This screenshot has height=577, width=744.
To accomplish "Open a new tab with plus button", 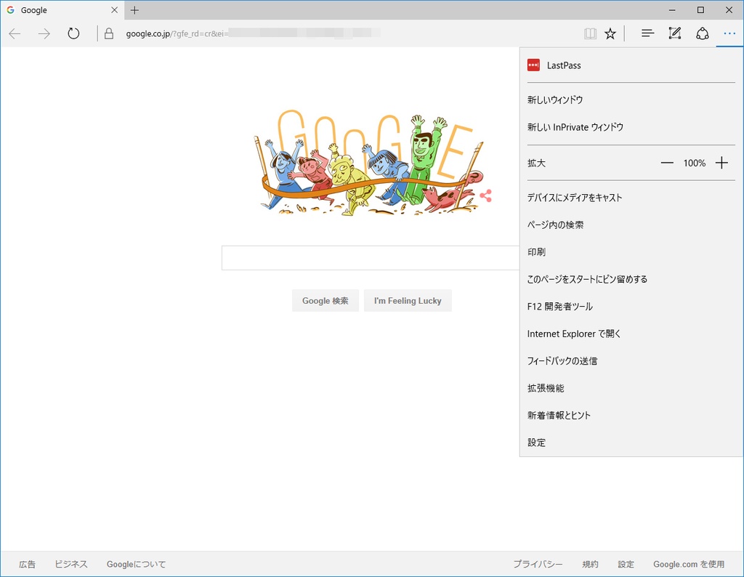I will (x=134, y=10).
